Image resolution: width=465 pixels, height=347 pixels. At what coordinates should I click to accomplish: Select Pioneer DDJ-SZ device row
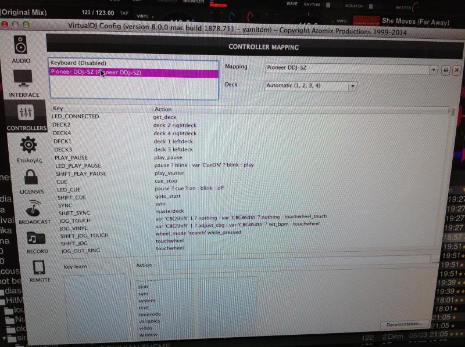134,73
